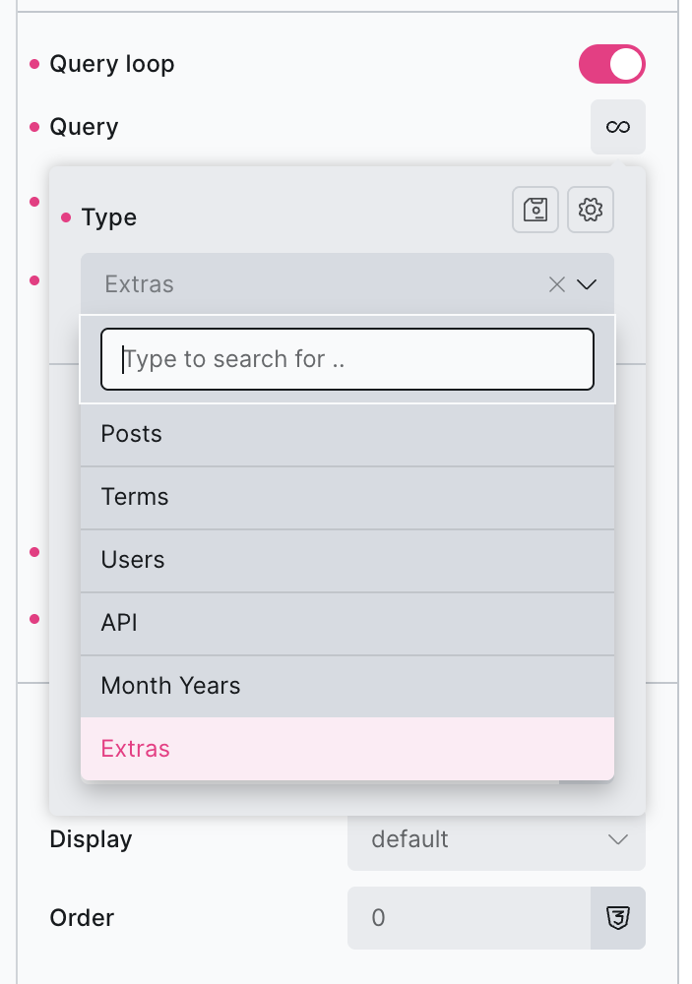Open the Display dropdown set to default
The image size is (692, 984).
tap(496, 840)
